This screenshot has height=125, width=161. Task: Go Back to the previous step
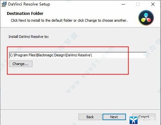[90, 117]
